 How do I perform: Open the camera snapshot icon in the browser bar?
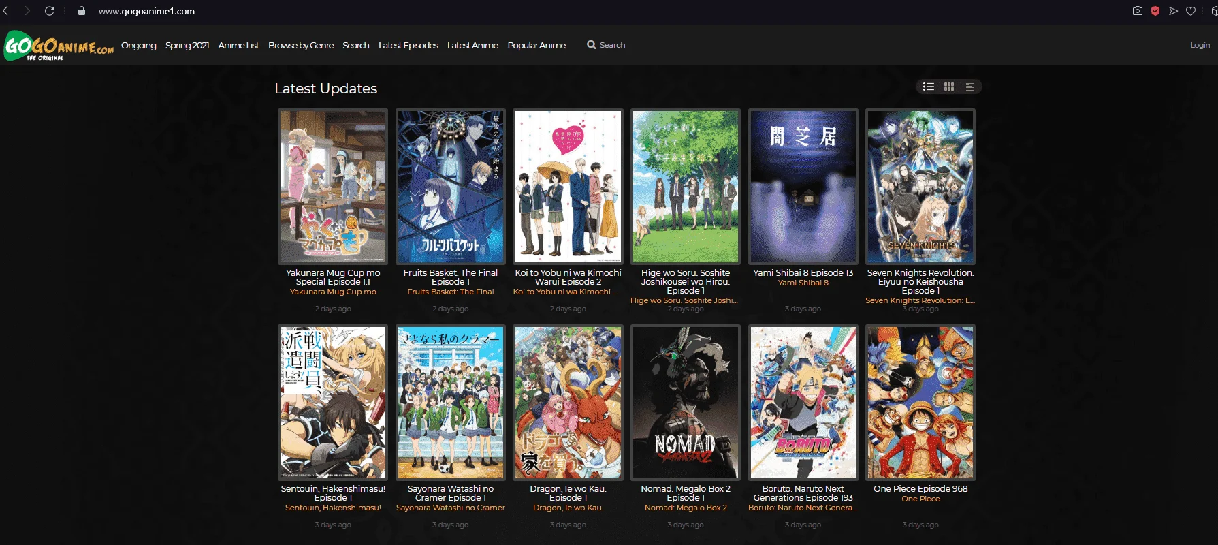click(1138, 11)
